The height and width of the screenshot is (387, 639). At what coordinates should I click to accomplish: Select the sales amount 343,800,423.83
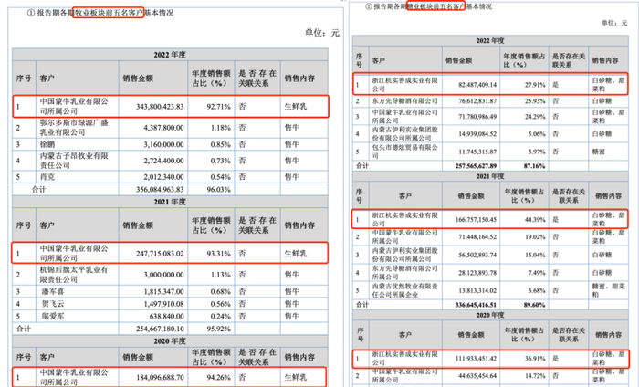tap(160, 107)
